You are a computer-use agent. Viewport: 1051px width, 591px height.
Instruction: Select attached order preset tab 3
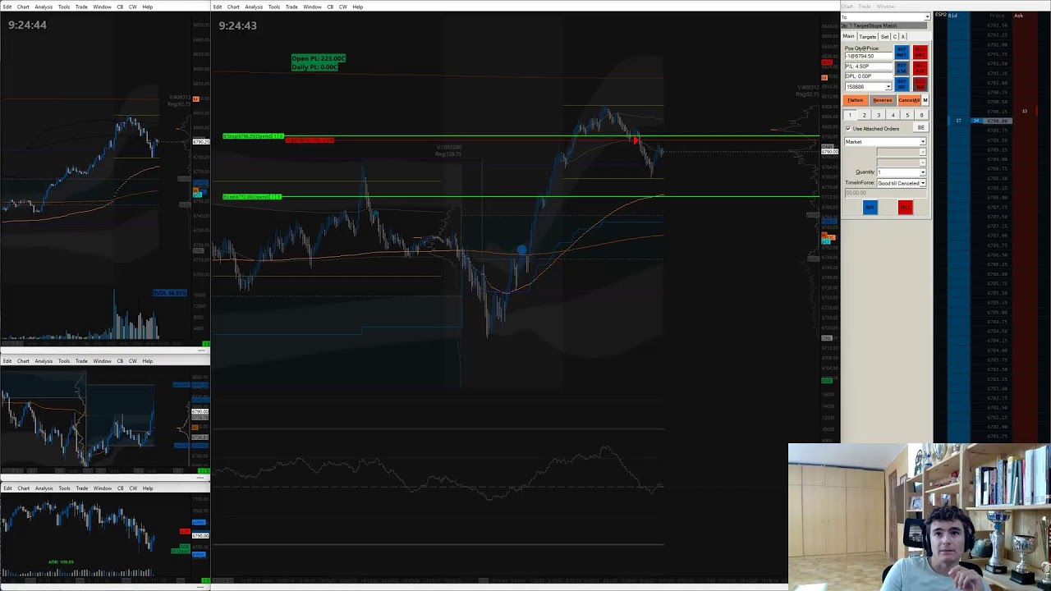879,115
